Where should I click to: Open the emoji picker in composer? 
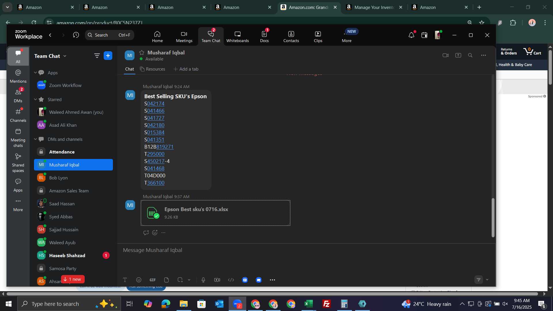[139, 280]
